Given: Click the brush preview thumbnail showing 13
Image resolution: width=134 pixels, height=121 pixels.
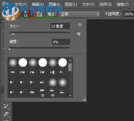Looking at the screenshot, I should click(25, 14).
